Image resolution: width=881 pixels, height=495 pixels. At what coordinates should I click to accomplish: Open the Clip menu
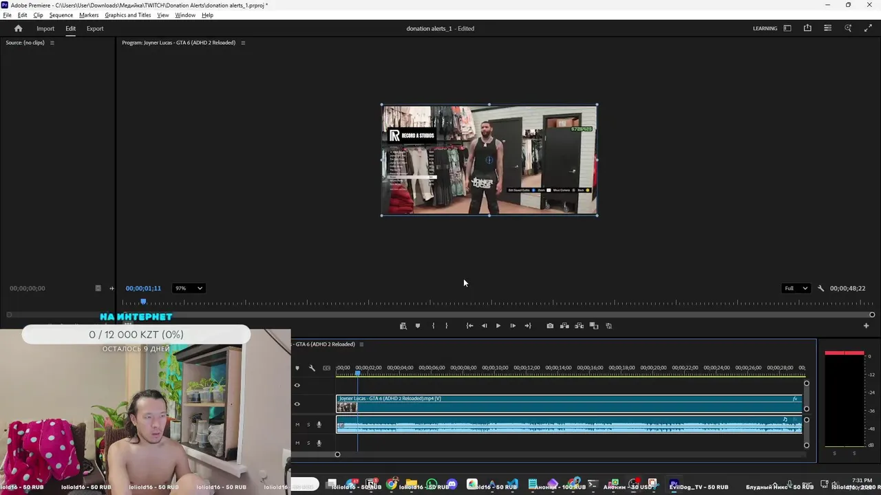click(38, 15)
